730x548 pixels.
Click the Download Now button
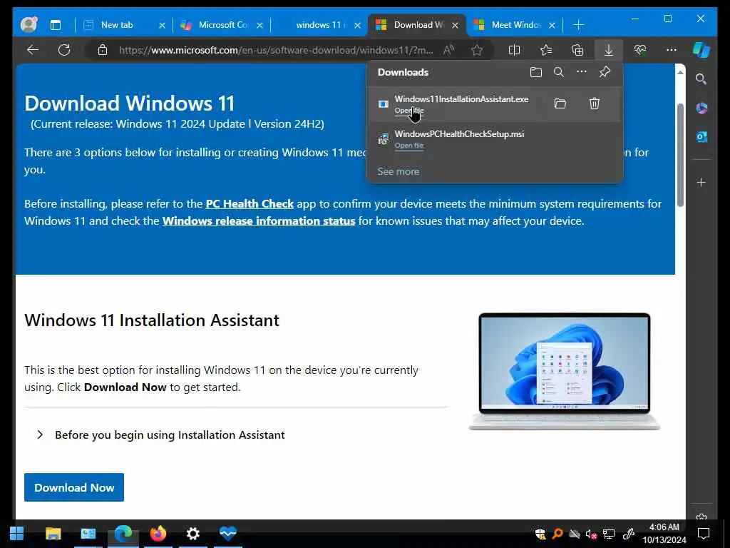74,487
